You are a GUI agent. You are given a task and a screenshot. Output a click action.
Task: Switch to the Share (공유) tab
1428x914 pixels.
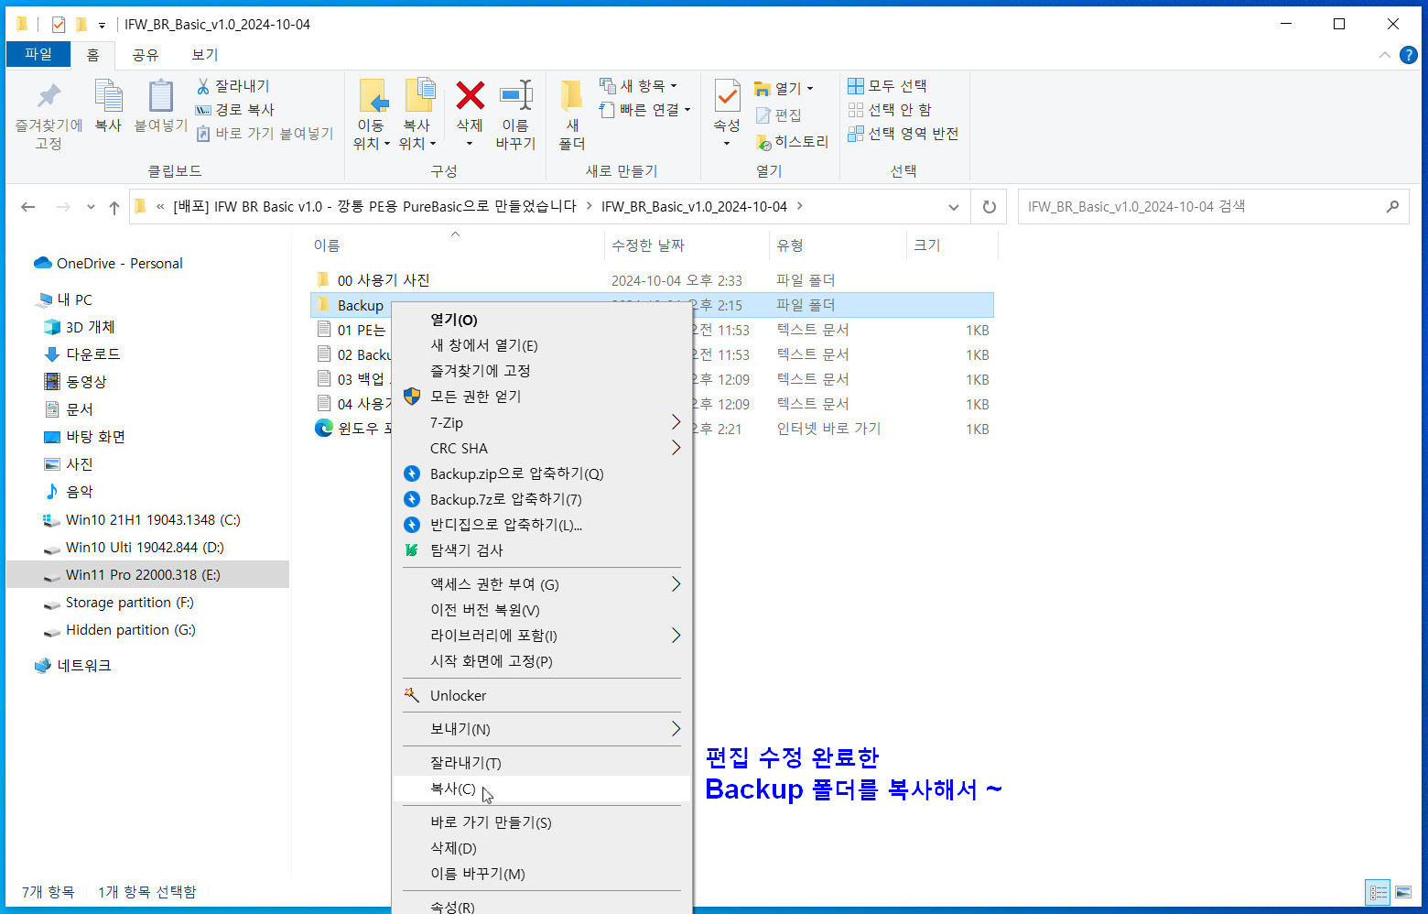point(145,55)
